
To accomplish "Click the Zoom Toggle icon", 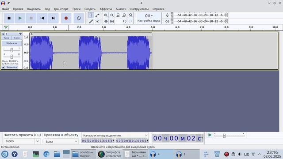I will click(x=130, y=15).
